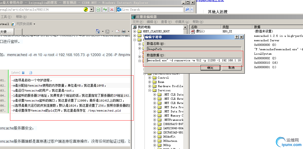
Task: Select 我的电脑 root node in tree
Action: click(x=144, y=27)
